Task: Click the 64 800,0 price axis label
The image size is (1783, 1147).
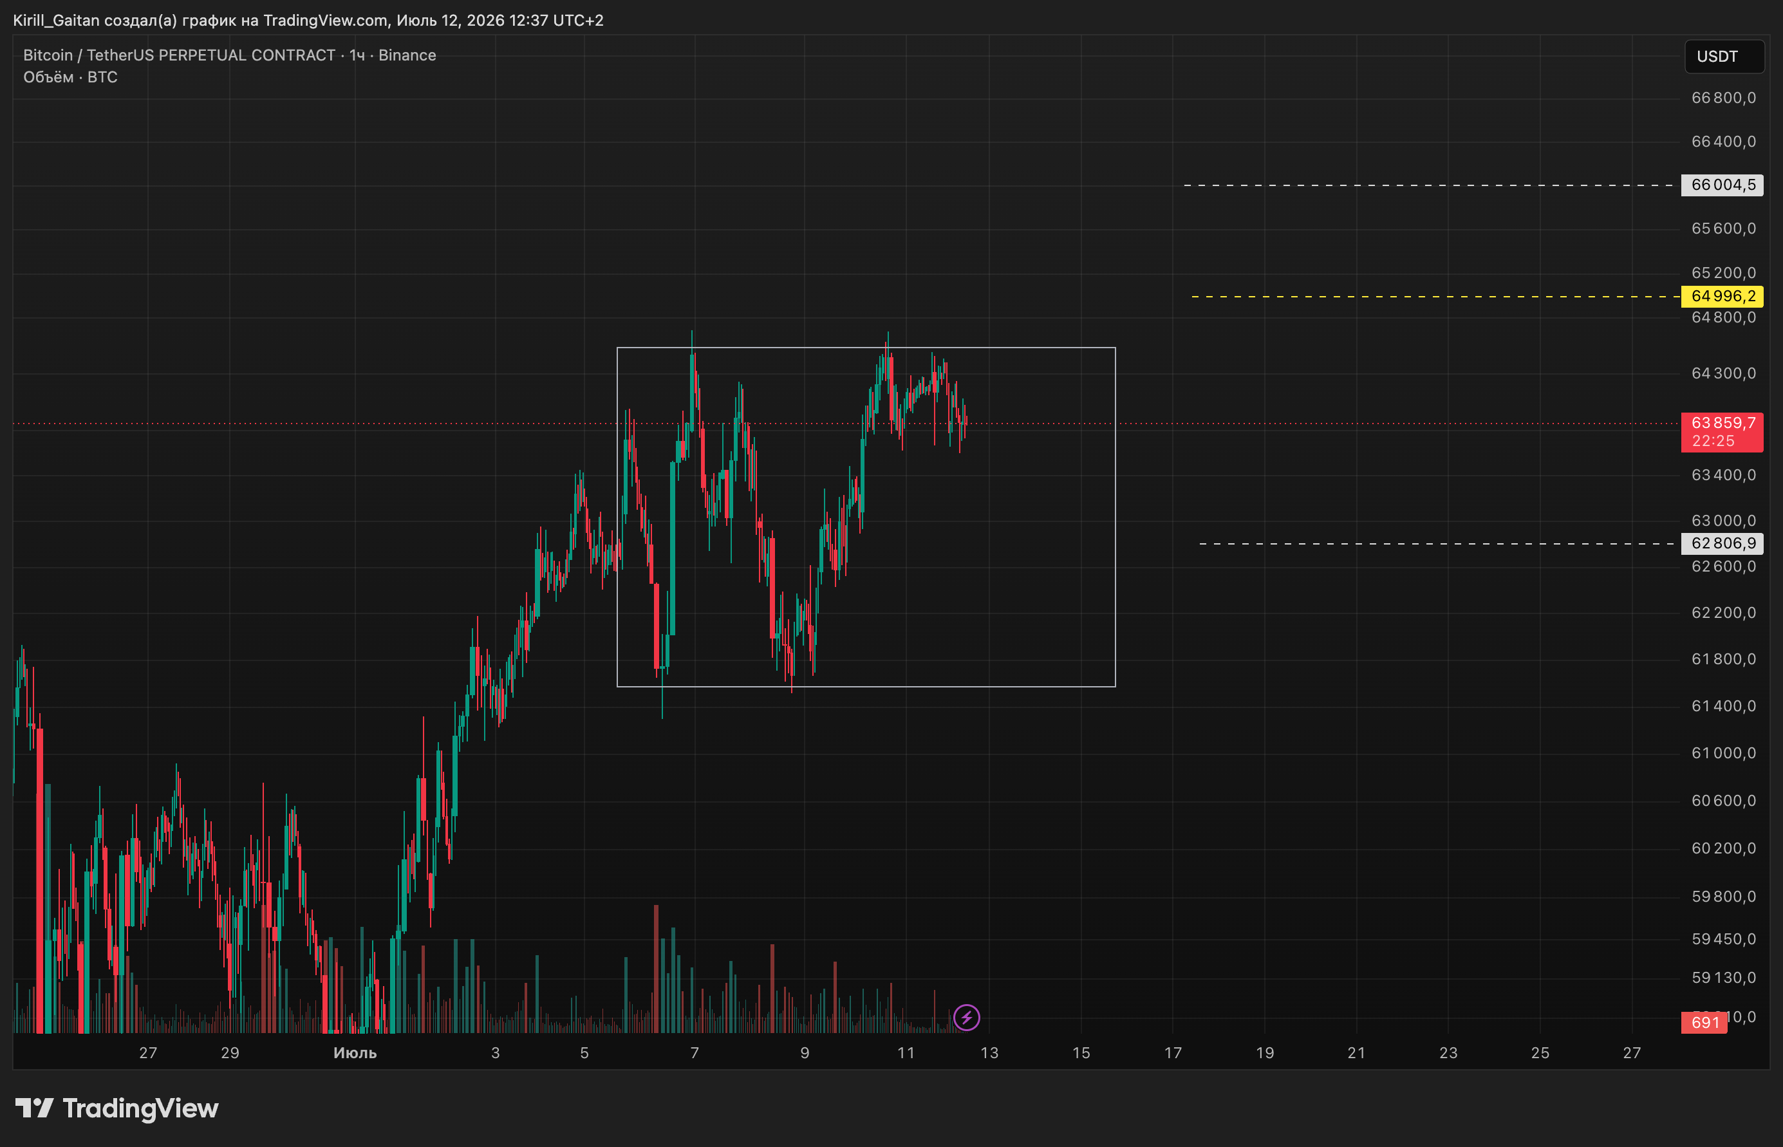Action: [x=1723, y=317]
